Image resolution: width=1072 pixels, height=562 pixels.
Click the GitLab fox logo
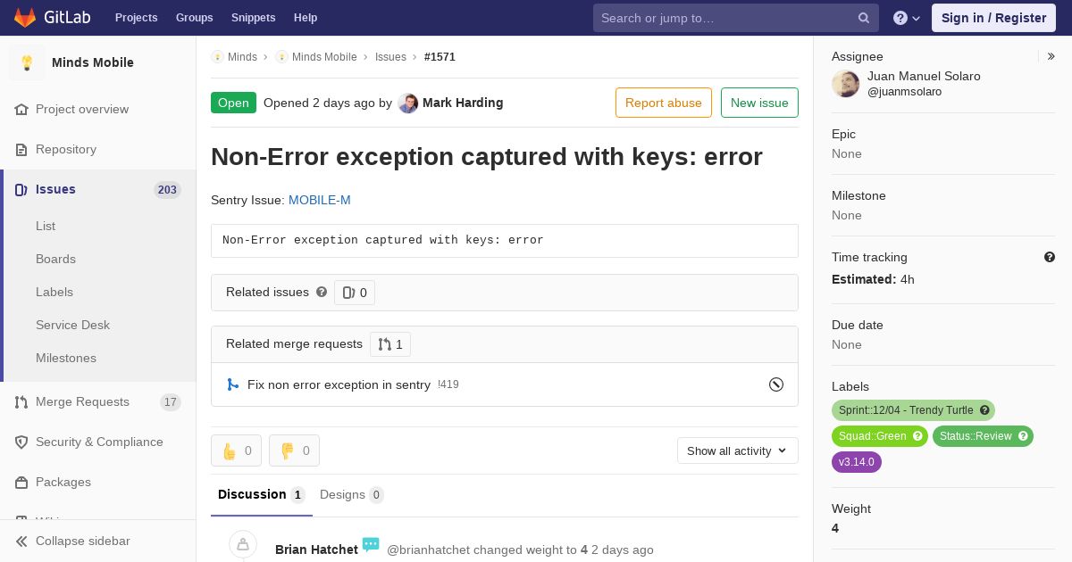coord(25,17)
